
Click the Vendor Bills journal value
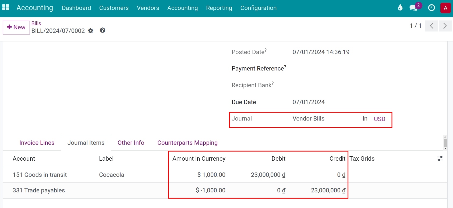point(309,118)
